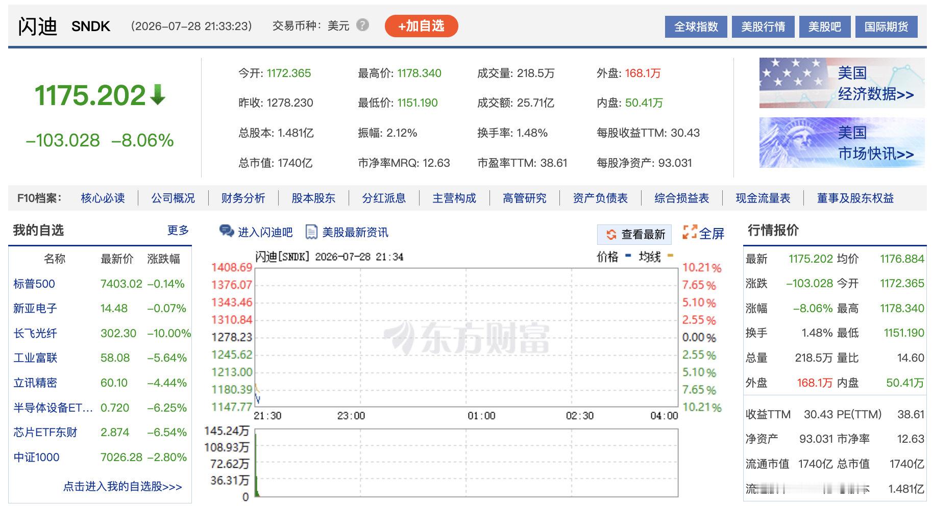Screen dimensions: 932x506
Task: Open 现金流量表 F10 tab
Action: click(x=763, y=198)
